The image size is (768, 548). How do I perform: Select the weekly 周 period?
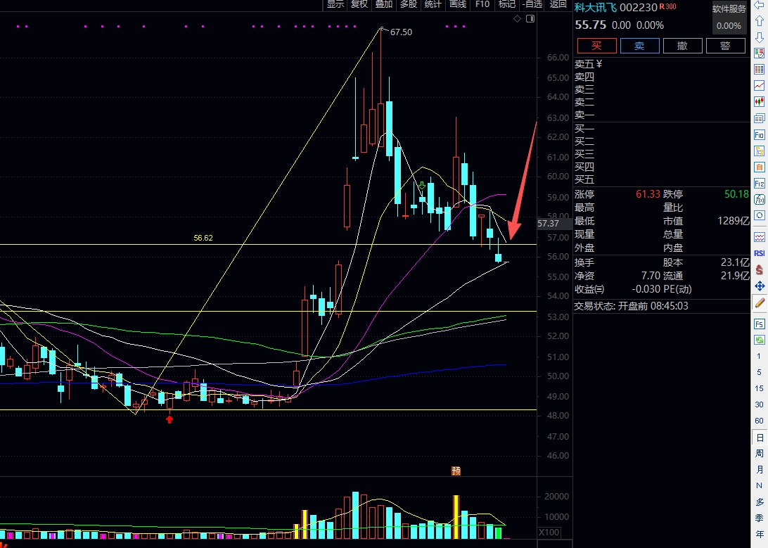pyautogui.click(x=760, y=454)
